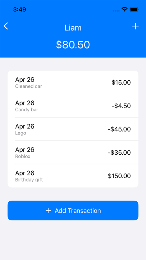Viewport: 146px width, 260px height.
Task: Tap the cellular signal dots indicator
Action: [x=117, y=11]
